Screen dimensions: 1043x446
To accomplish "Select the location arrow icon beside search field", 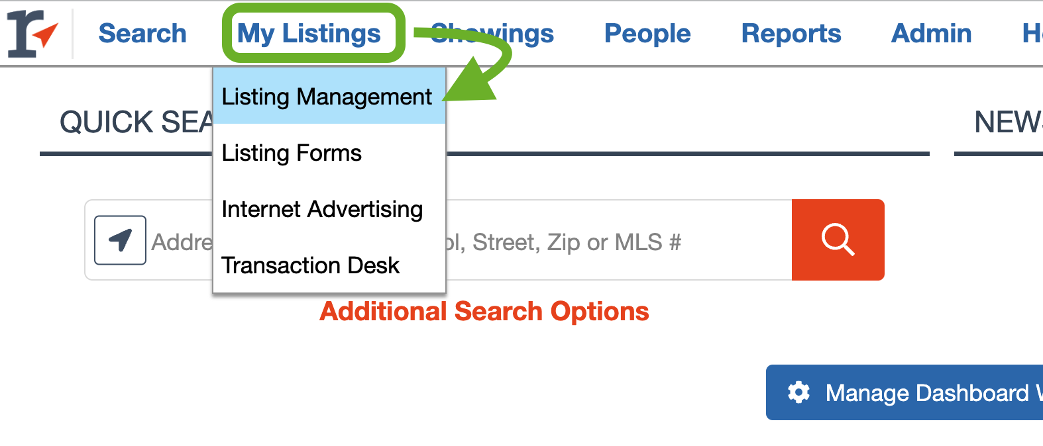I will coord(120,240).
